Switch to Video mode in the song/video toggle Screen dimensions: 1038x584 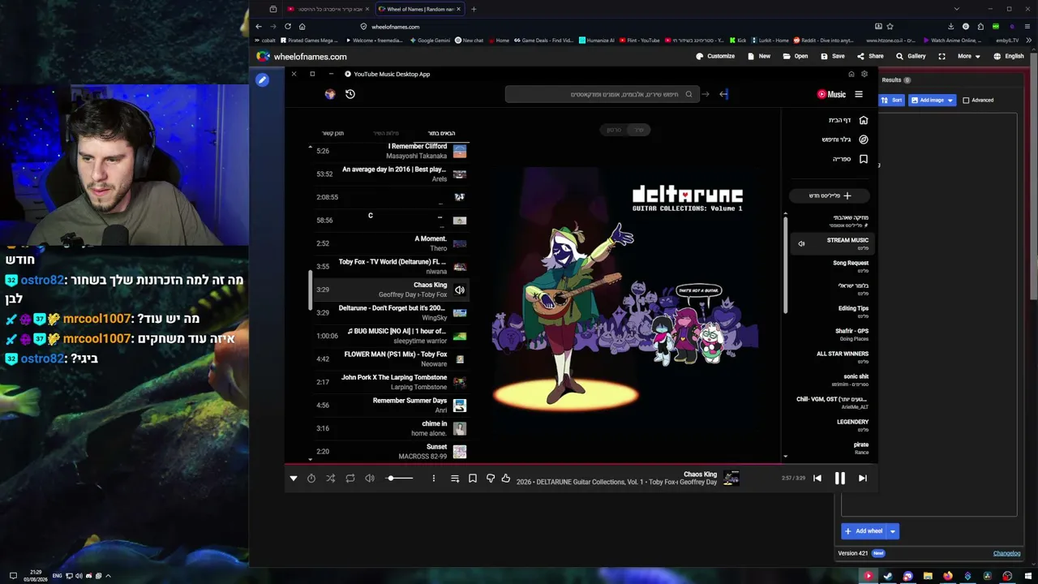tap(614, 130)
